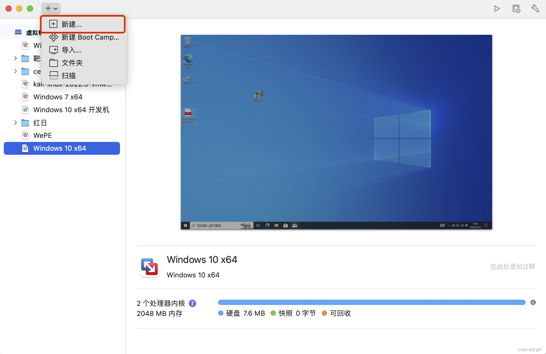Click the blue 硬盘 legend dot

[220, 313]
